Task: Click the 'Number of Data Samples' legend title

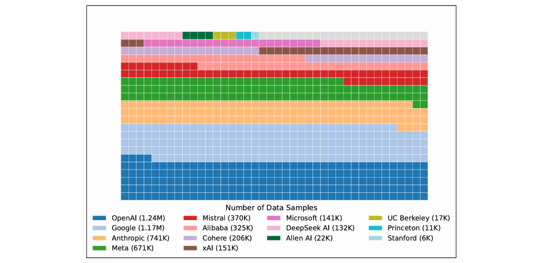Action: tap(271, 208)
